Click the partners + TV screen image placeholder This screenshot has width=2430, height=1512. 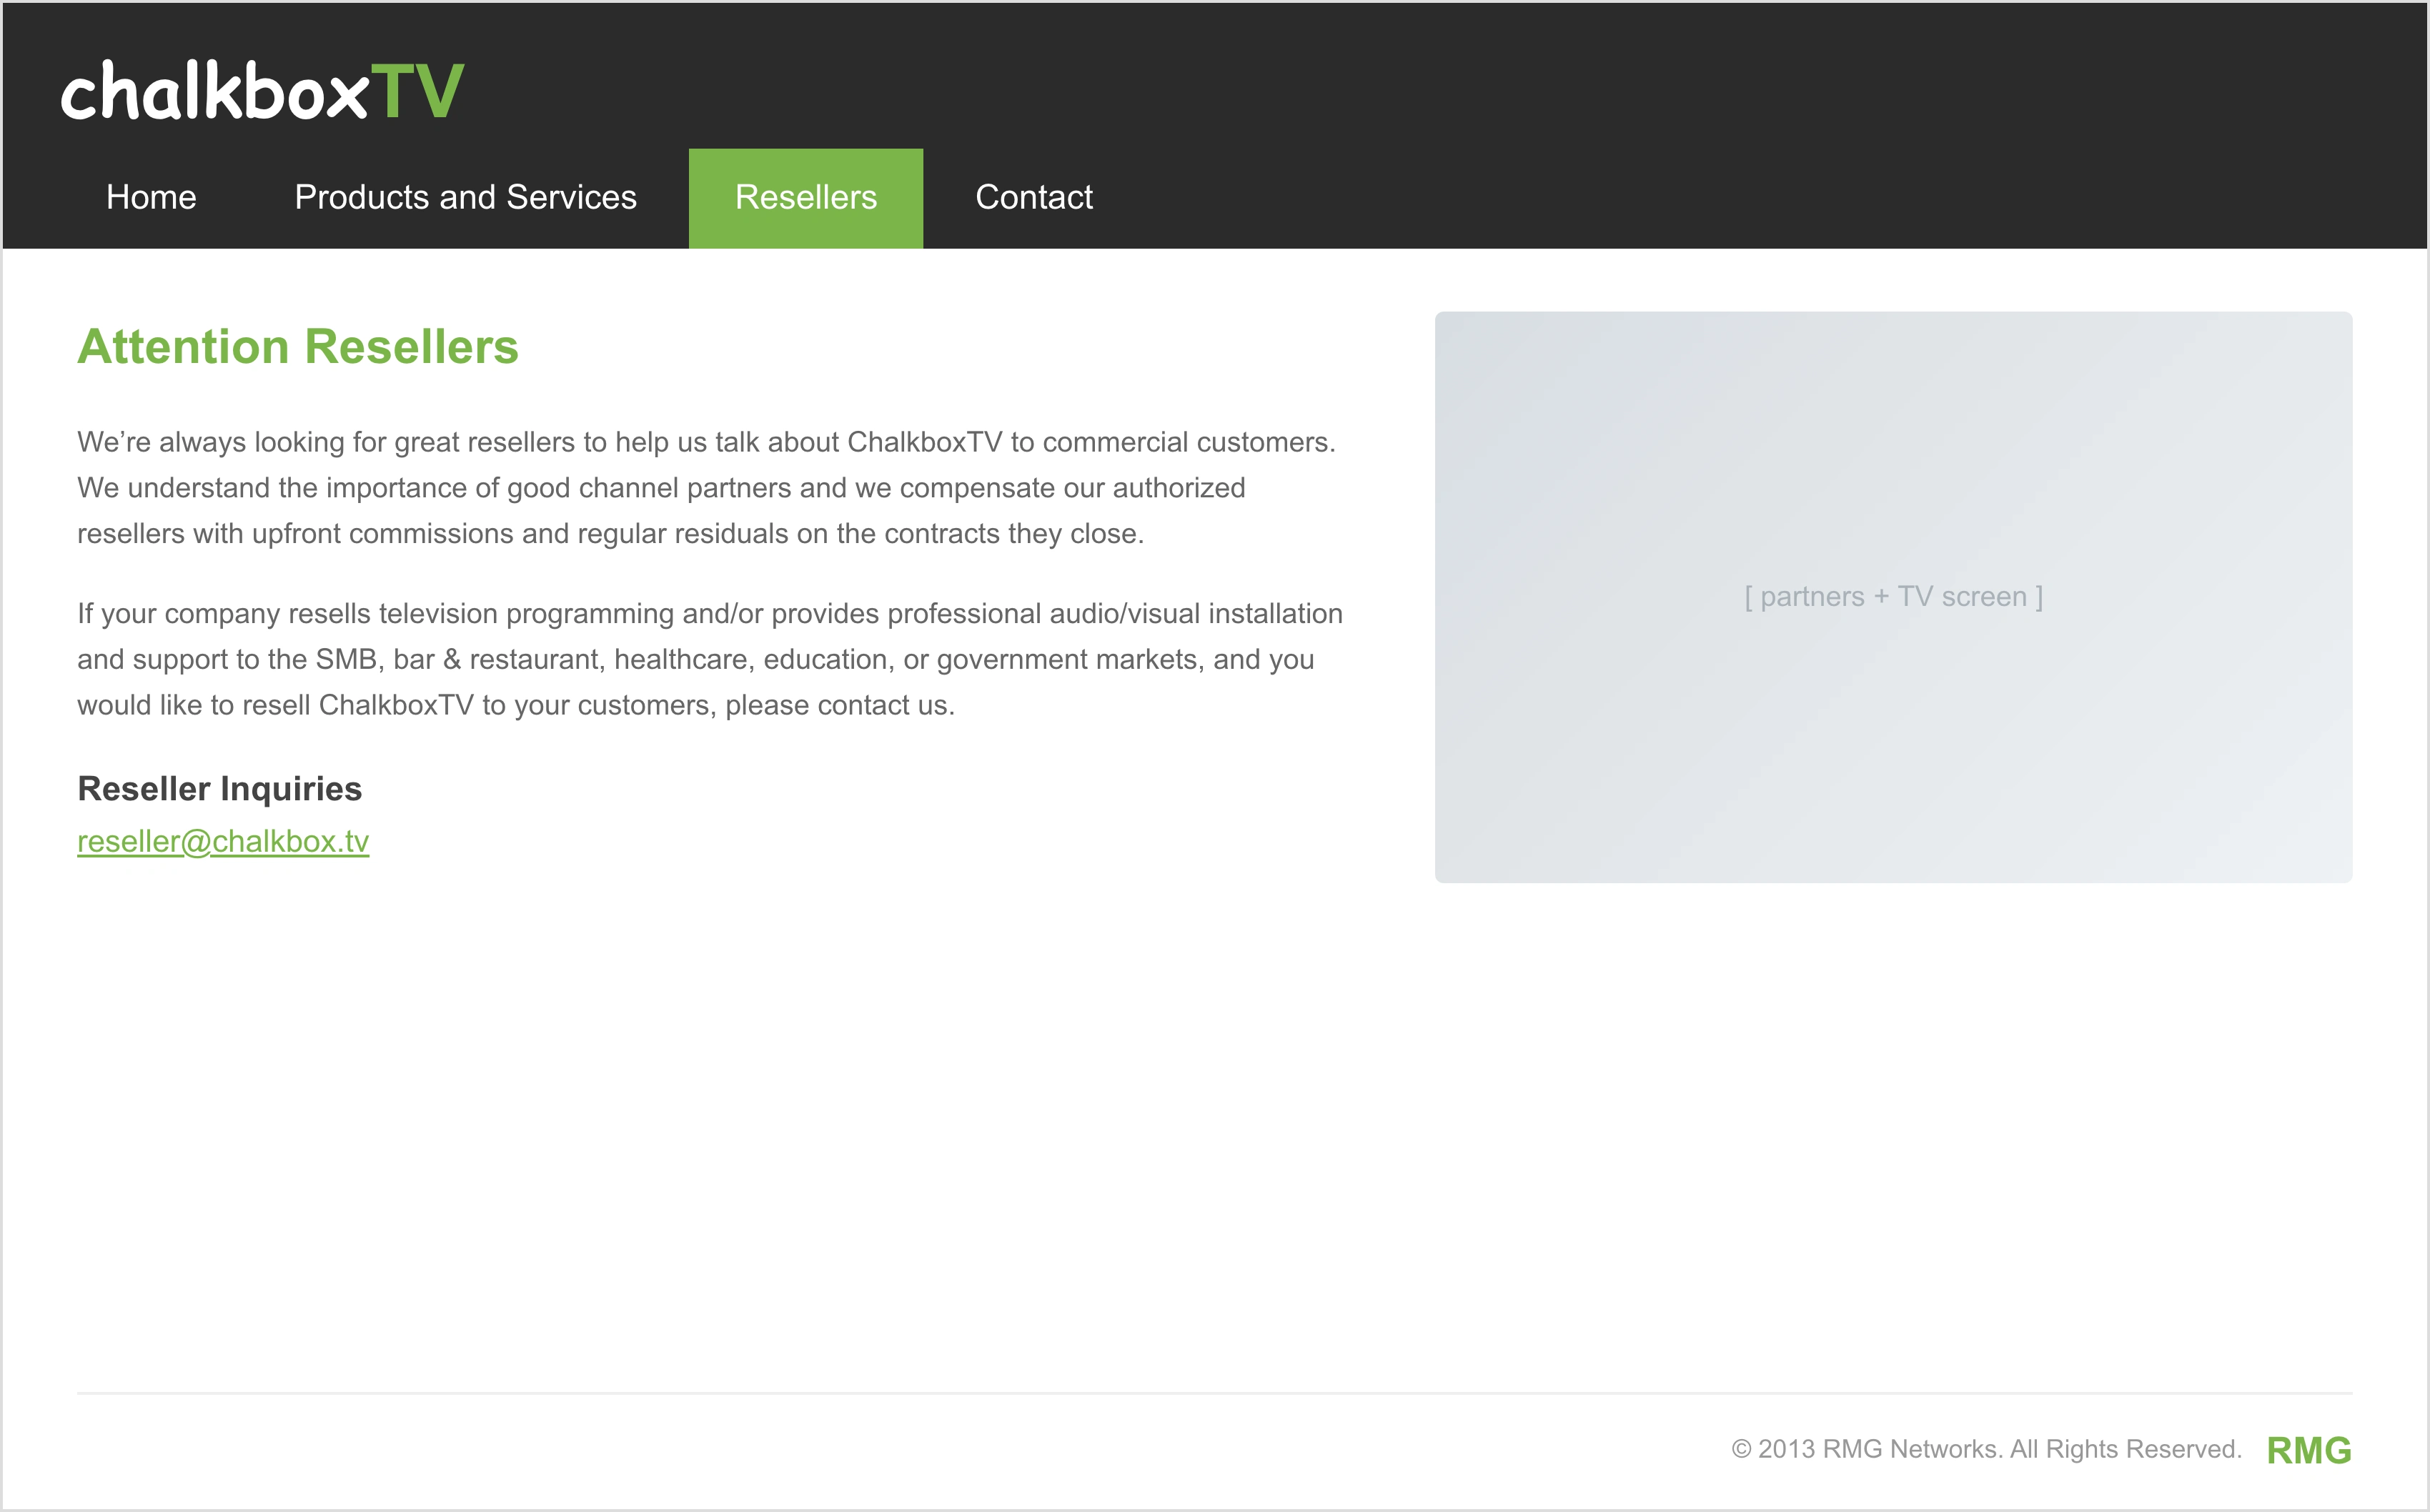1893,597
